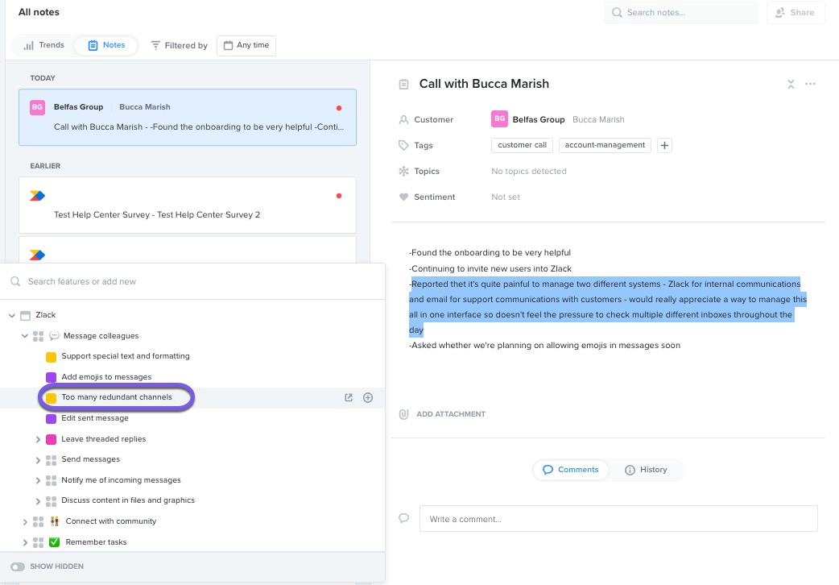Select Add emojis to messages feature
The image size is (839, 585).
(106, 377)
